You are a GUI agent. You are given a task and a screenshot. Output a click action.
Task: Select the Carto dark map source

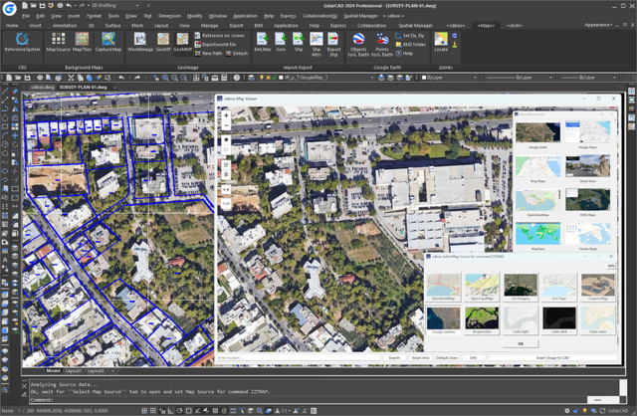pos(559,320)
